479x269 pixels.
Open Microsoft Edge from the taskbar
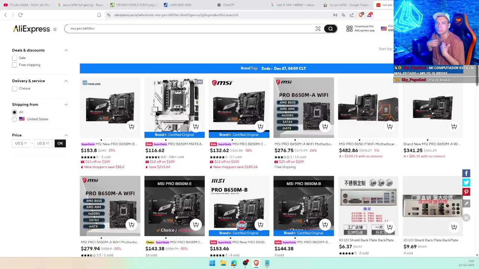[x=234, y=263]
